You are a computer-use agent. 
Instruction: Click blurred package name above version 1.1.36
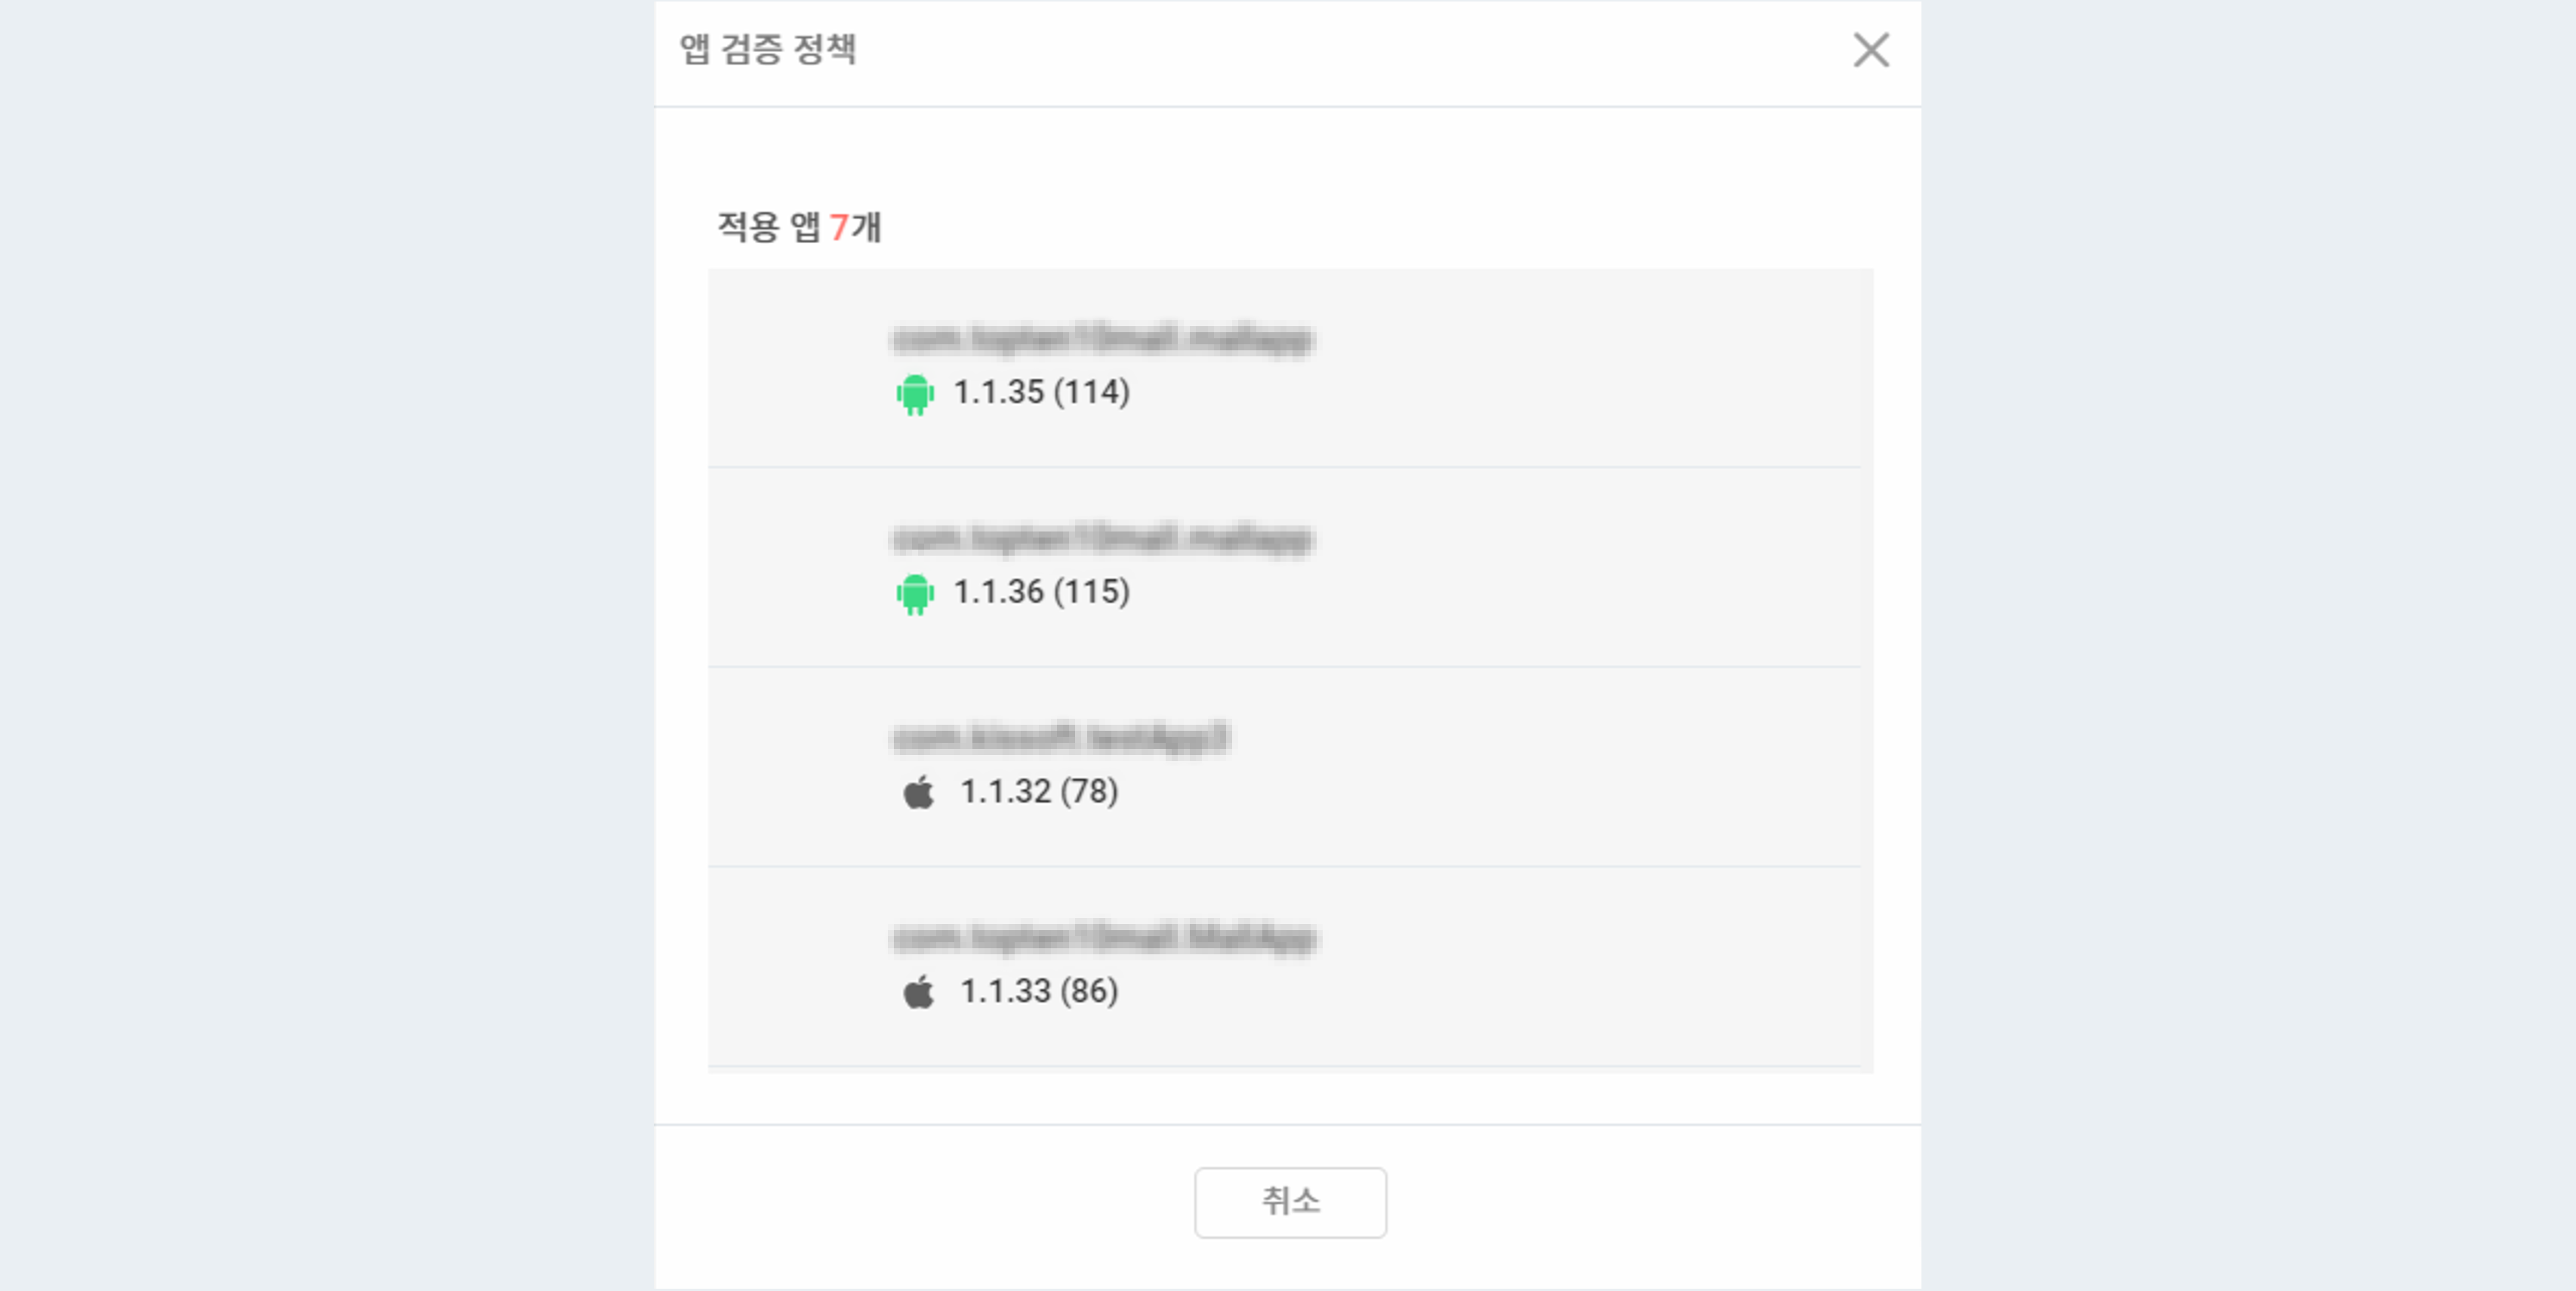tap(1101, 539)
